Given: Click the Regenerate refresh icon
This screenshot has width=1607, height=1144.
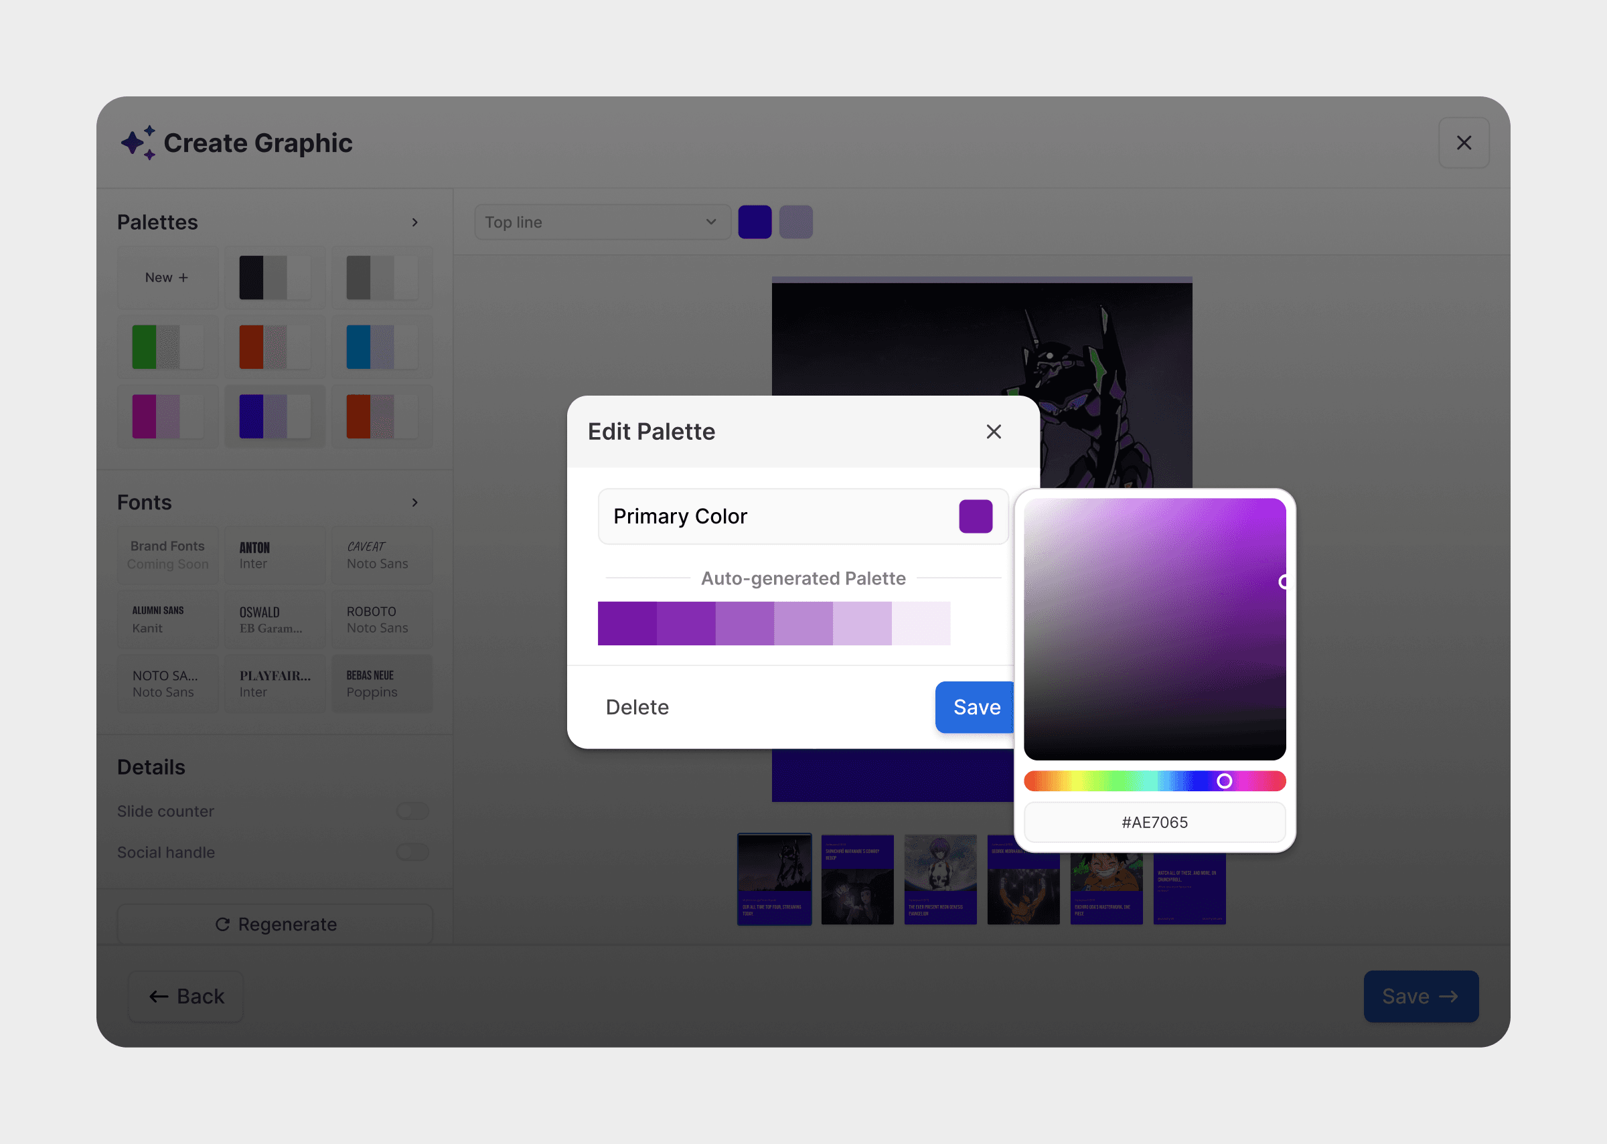Looking at the screenshot, I should pos(222,924).
